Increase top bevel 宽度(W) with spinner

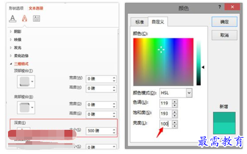coord(114,77)
